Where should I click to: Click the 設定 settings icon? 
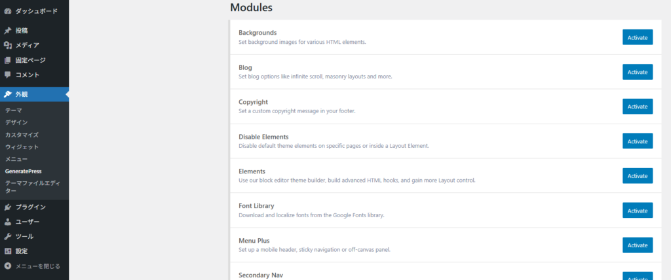[8, 251]
